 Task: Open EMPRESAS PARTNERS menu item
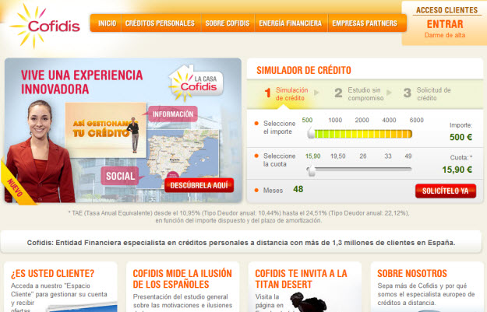(365, 23)
